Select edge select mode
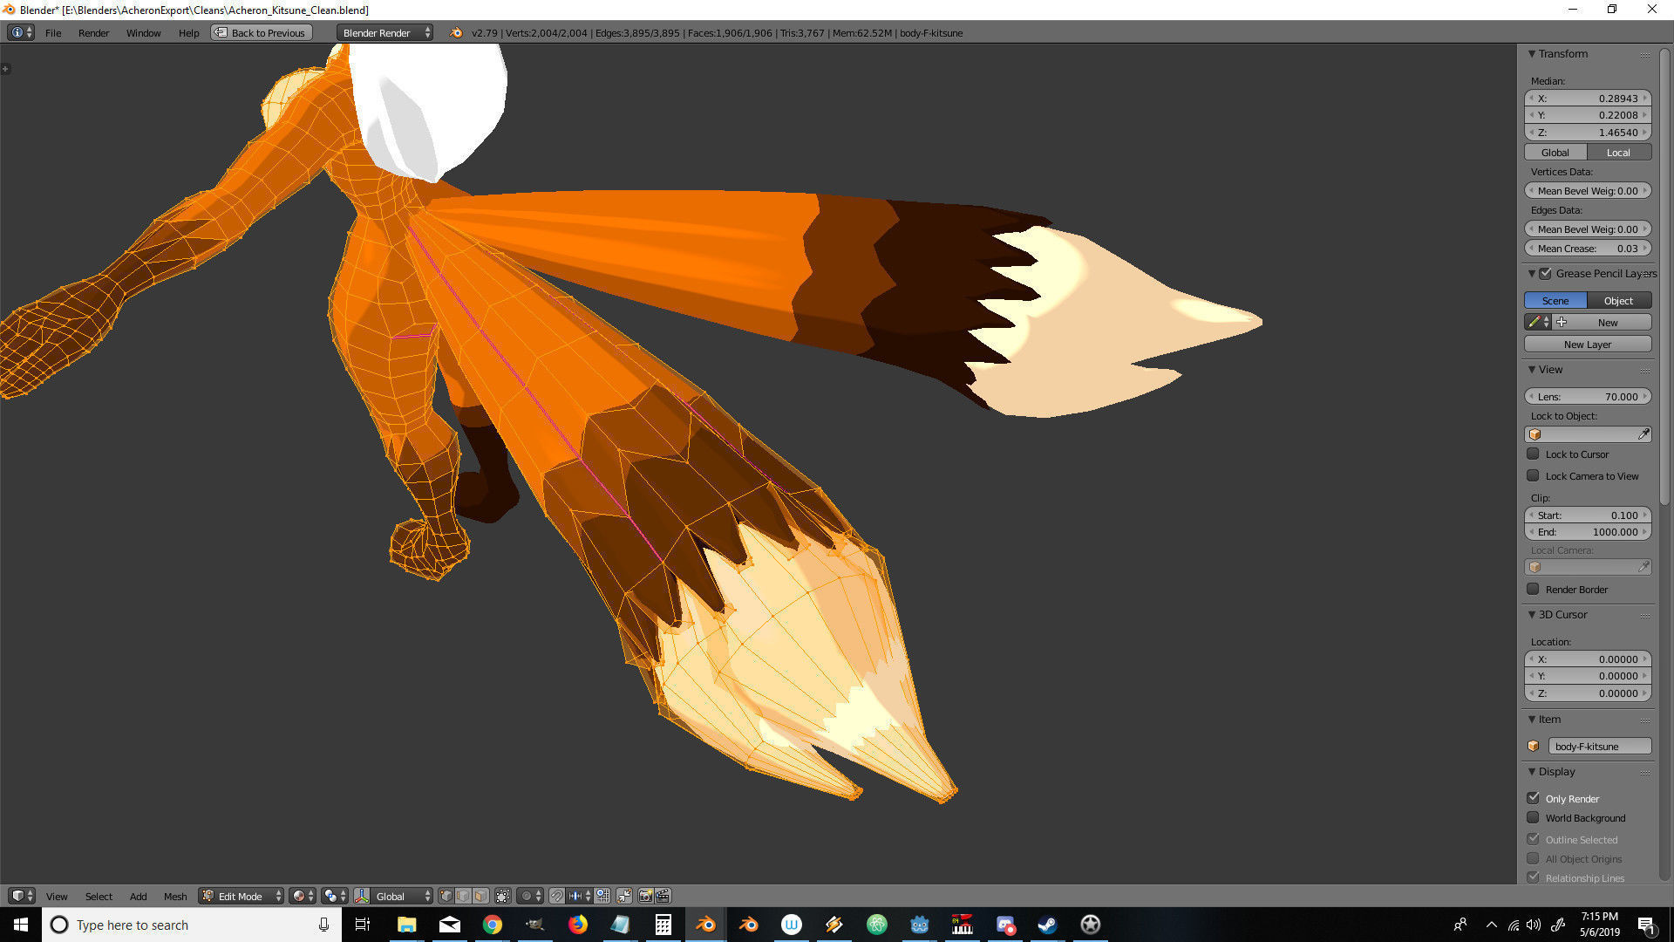Image resolution: width=1674 pixels, height=942 pixels. [x=463, y=896]
